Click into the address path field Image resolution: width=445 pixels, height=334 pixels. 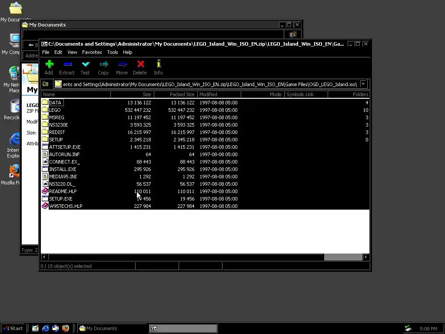(209, 84)
